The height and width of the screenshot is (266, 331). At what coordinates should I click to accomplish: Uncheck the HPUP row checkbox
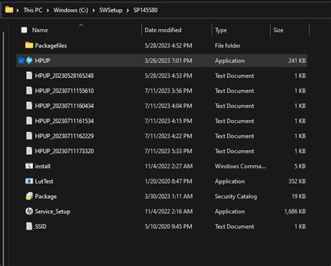pyautogui.click(x=21, y=61)
